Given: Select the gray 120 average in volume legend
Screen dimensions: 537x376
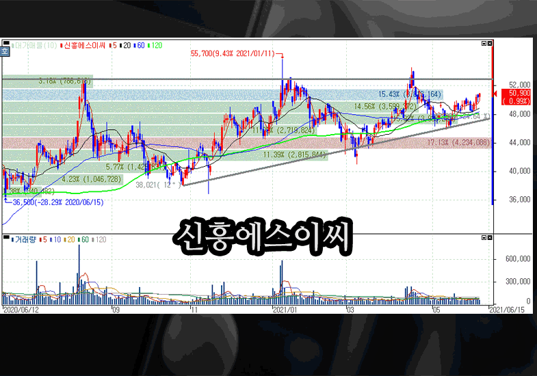Looking at the screenshot, I should coord(99,239).
